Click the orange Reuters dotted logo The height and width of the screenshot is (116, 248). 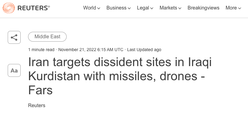click(9, 8)
